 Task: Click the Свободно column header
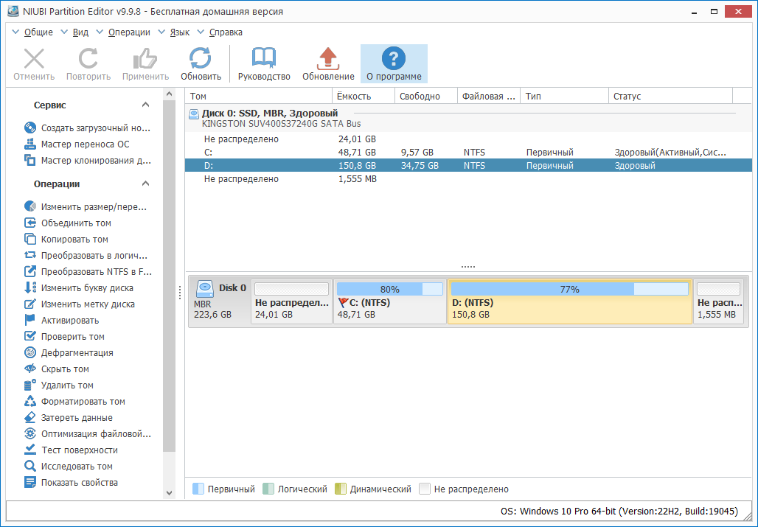click(x=426, y=96)
